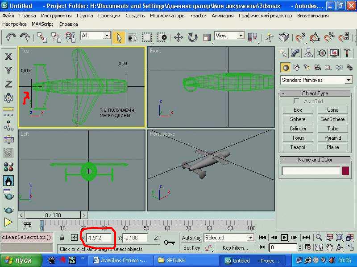Select the Cameras category icon
357x267 pixels.
pos(317,68)
